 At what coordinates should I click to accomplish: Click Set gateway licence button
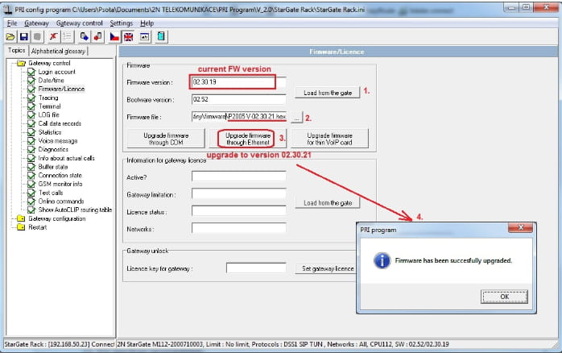pyautogui.click(x=327, y=268)
